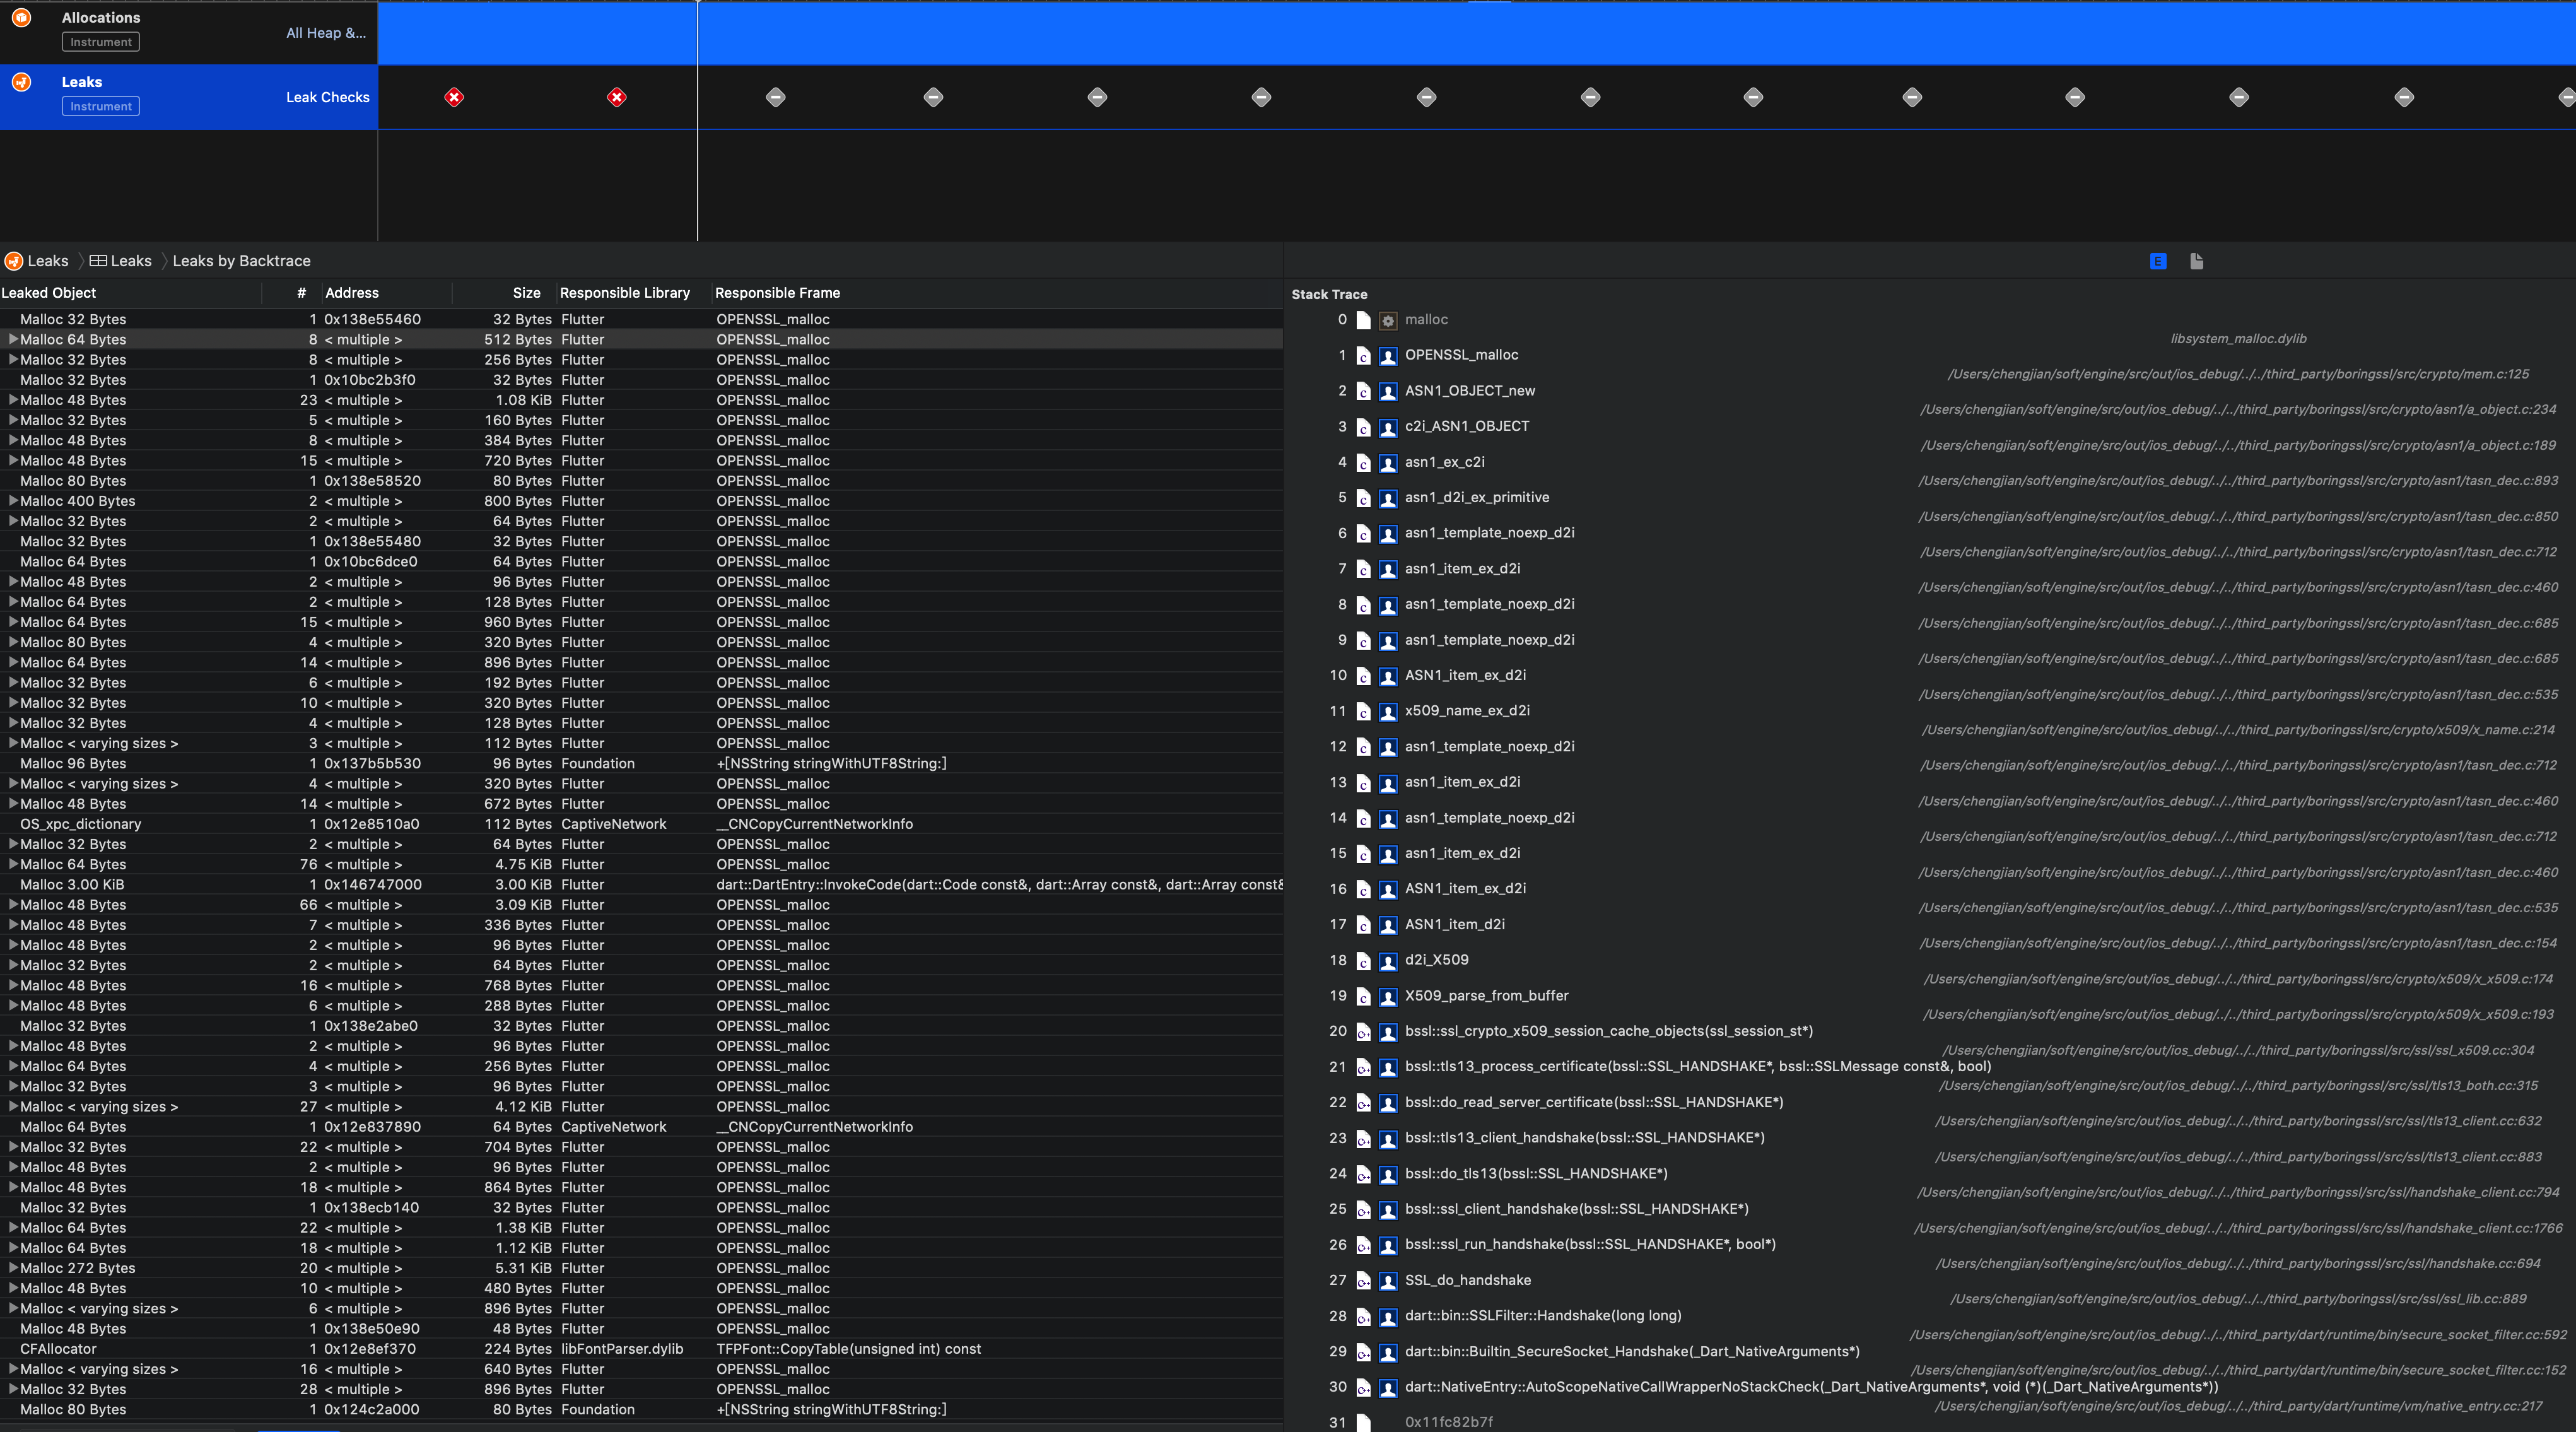Expand the Malloc 400 Bytes row
The width and height of the screenshot is (2576, 1432).
point(13,501)
